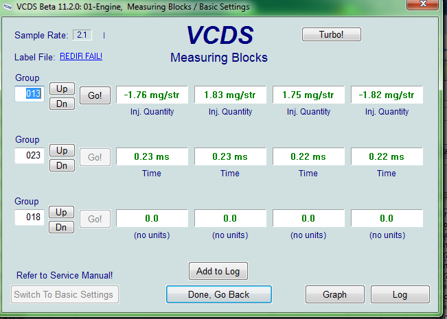Click the Group 013 input field

pyautogui.click(x=30, y=94)
